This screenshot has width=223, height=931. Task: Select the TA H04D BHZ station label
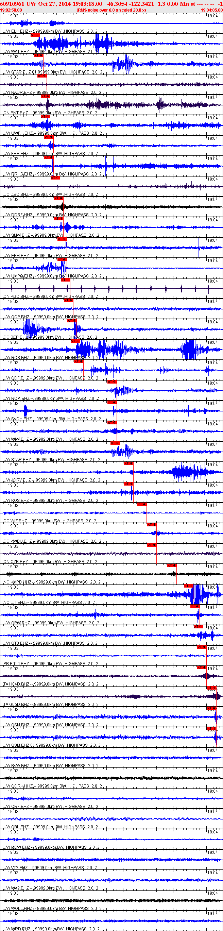coord(51,684)
